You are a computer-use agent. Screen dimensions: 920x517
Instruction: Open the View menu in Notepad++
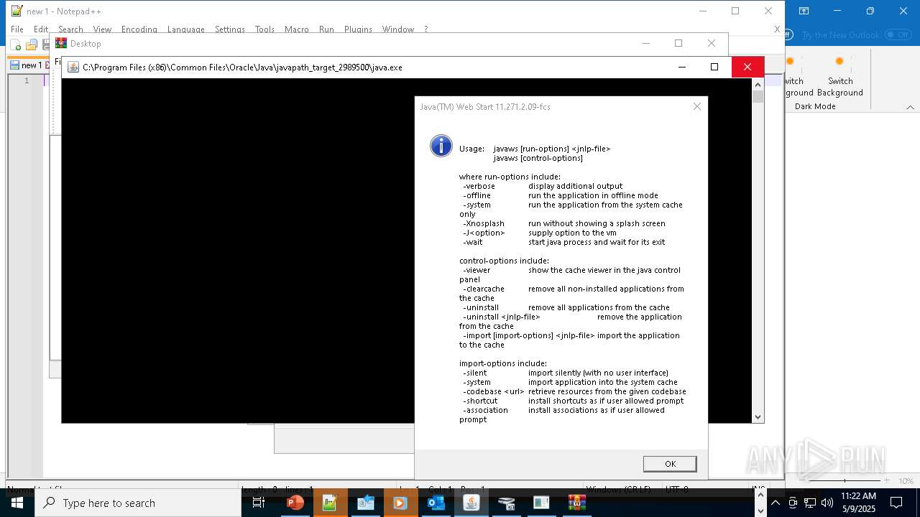102,29
